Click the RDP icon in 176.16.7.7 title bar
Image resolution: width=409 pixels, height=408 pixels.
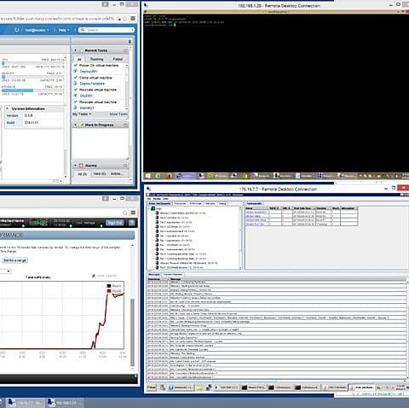[x=149, y=189]
